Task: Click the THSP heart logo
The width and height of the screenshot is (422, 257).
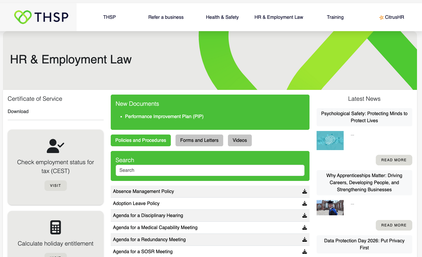Action: tap(23, 17)
